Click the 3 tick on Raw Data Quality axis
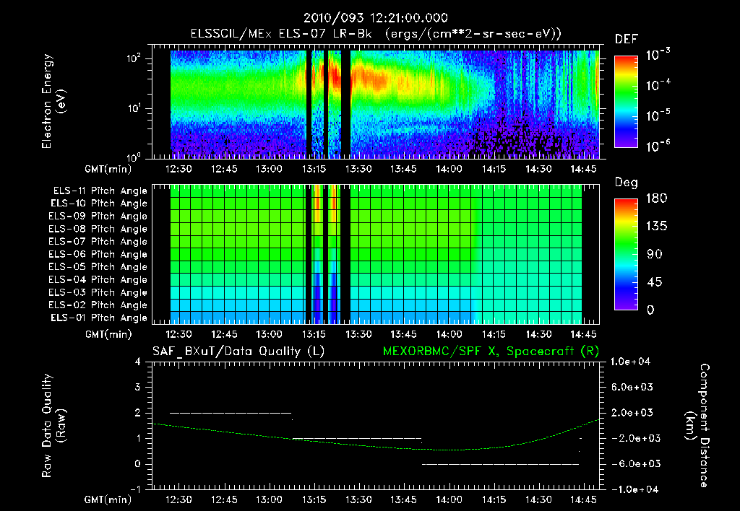The image size is (740, 511). point(137,387)
